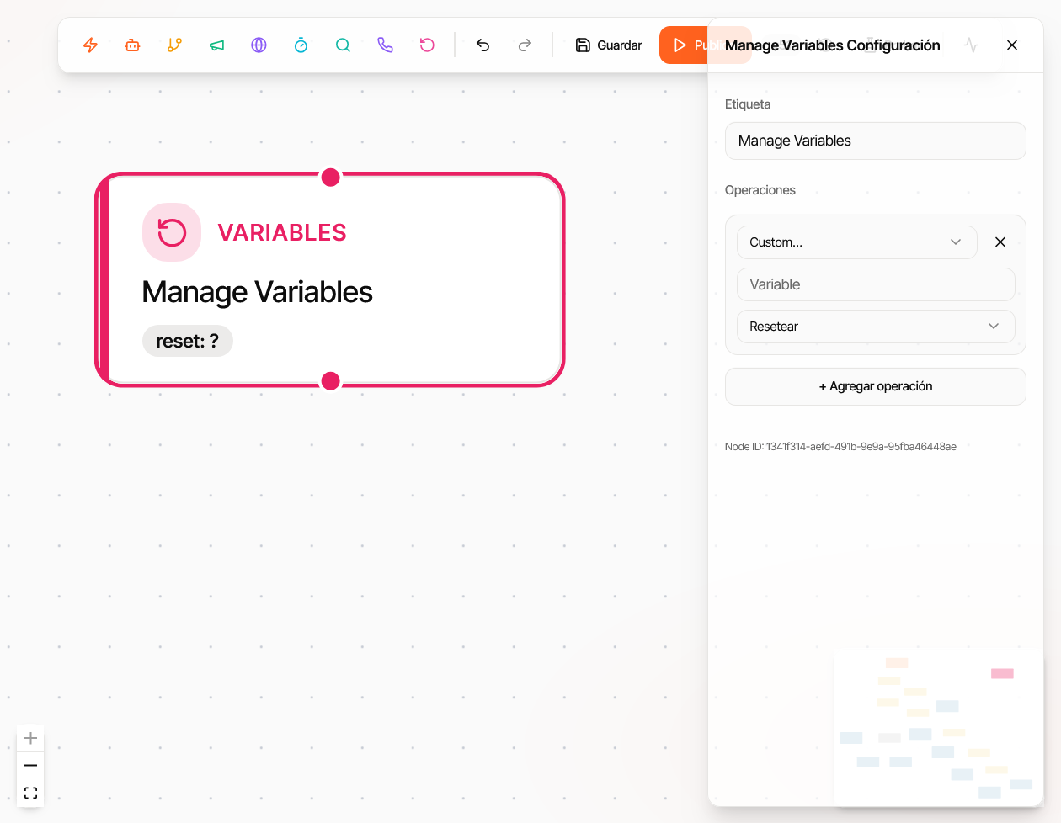
Task: Click the bottom connector handle of the node
Action: click(331, 381)
